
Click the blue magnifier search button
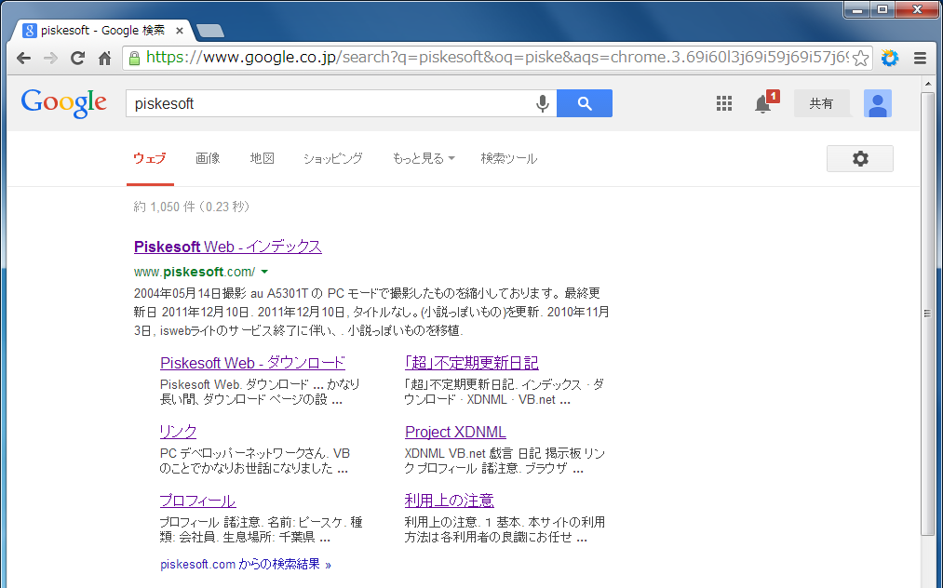click(585, 103)
